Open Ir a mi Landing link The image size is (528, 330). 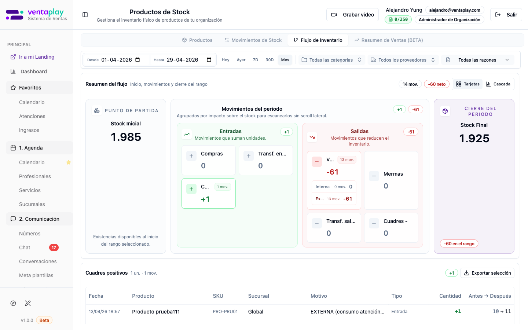coord(37,57)
